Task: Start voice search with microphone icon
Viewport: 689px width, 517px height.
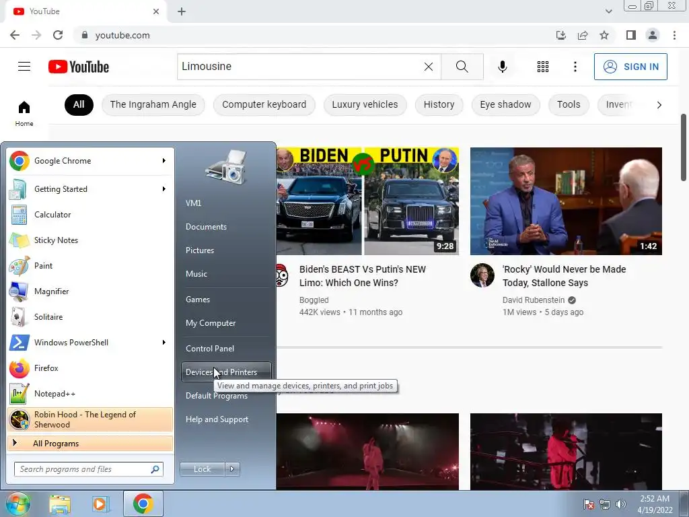Action: point(503,67)
